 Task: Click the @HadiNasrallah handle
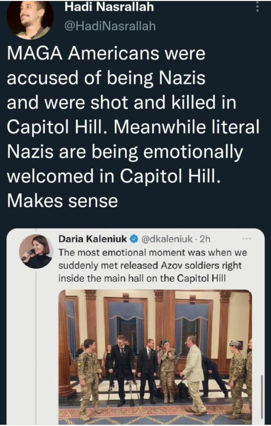pyautogui.click(x=110, y=26)
